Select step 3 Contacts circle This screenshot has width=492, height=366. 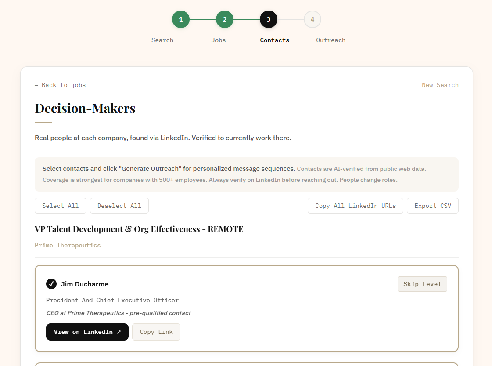269,19
